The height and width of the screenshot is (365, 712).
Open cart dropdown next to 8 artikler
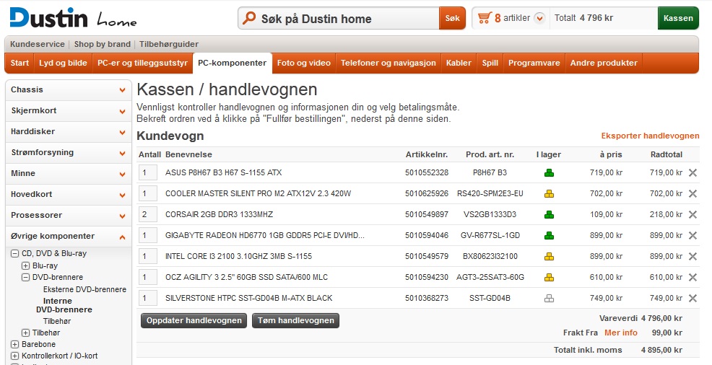click(539, 18)
